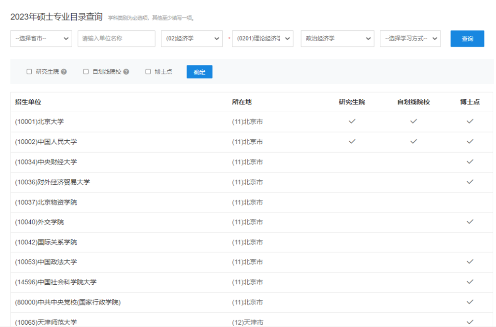Viewport: 496px width, 327px height.
Task: Open the (02)经济学 discipline dropdown
Action: point(192,39)
